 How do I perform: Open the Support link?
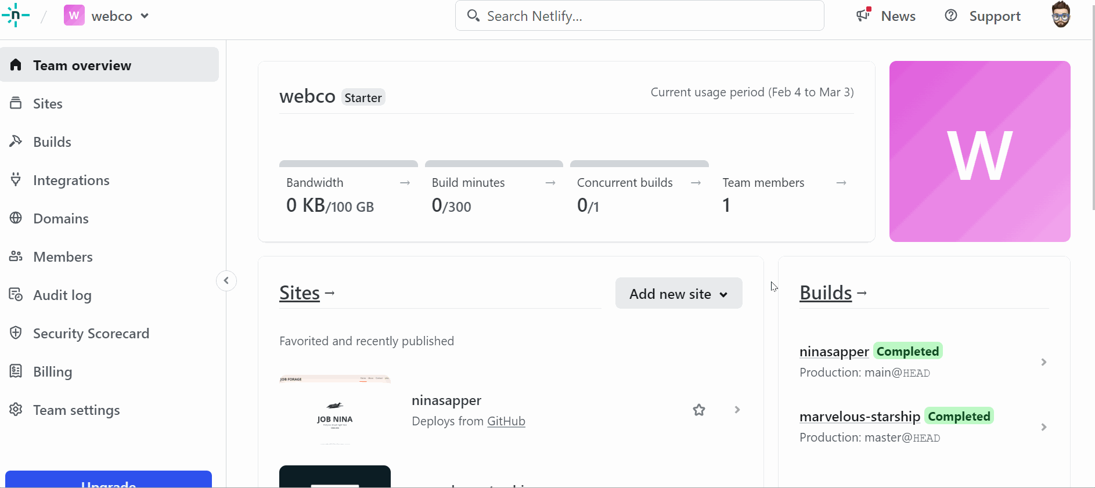point(995,16)
